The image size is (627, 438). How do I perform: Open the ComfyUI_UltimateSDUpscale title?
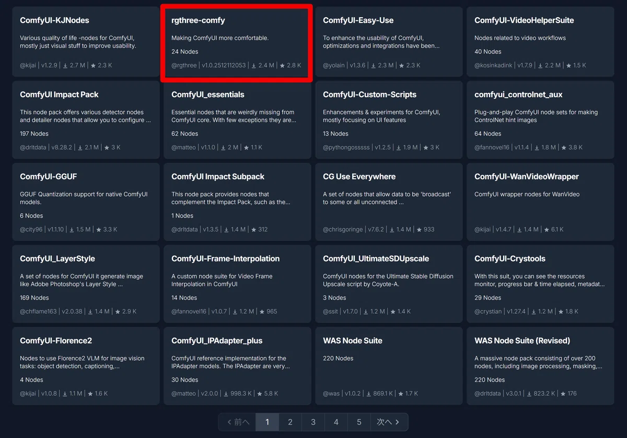[x=376, y=258]
